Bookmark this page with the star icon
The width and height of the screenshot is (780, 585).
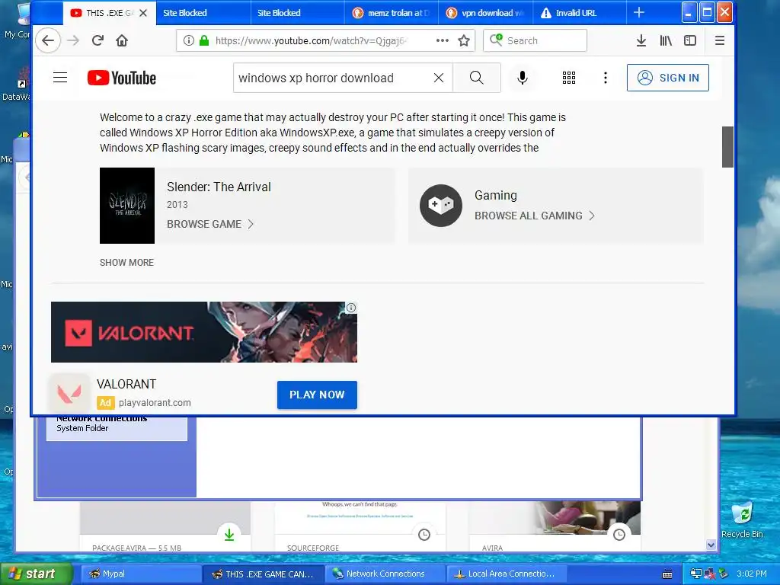tap(464, 41)
